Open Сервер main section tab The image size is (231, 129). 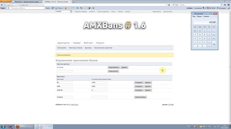[77, 43]
